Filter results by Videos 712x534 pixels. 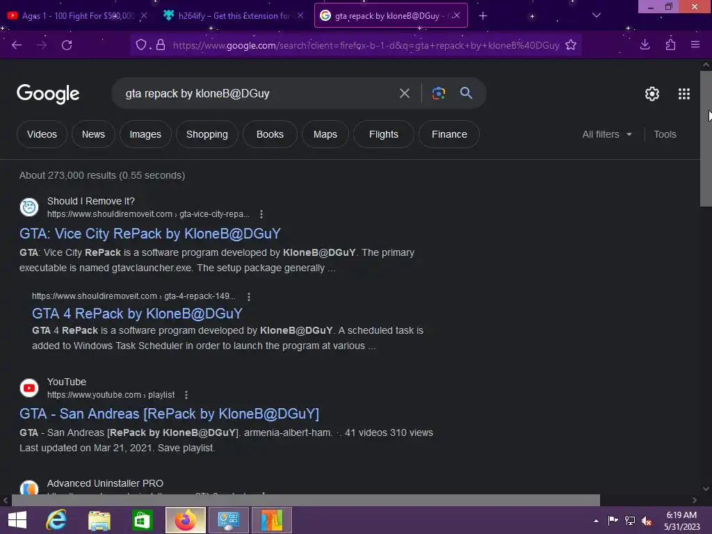tap(42, 134)
